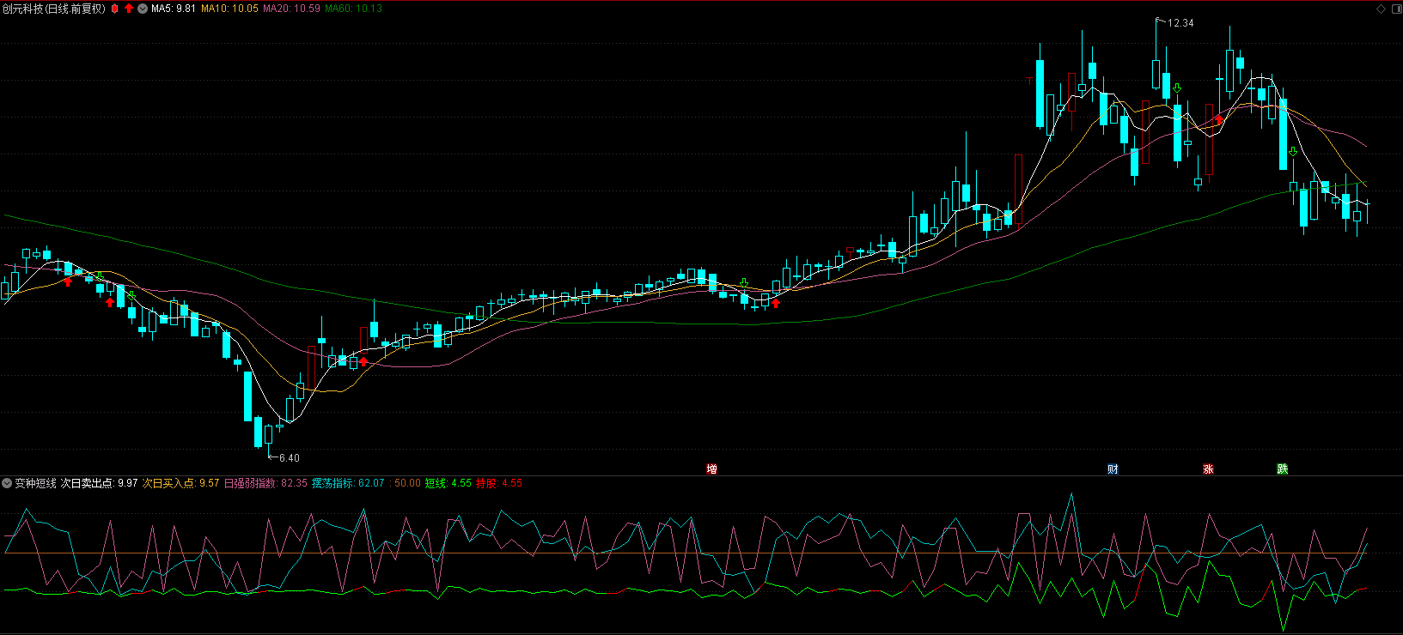Click the 次日买入点: 9.57 value
This screenshot has height=635, width=1403.
(x=180, y=483)
